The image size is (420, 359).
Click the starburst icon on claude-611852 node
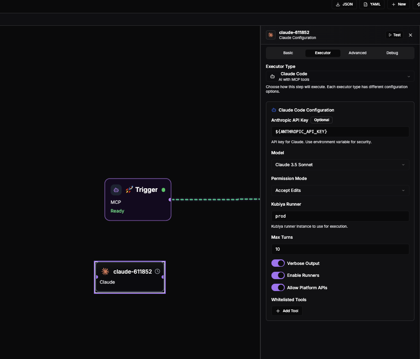click(x=105, y=272)
